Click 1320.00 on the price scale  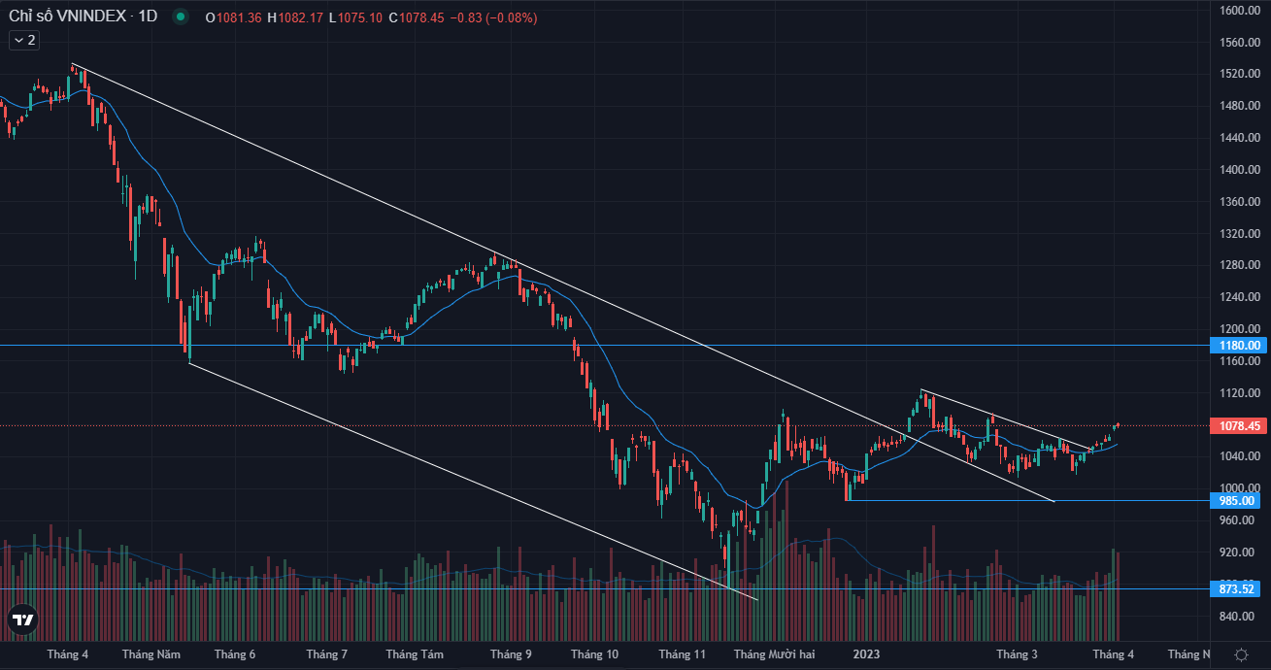pyautogui.click(x=1239, y=234)
